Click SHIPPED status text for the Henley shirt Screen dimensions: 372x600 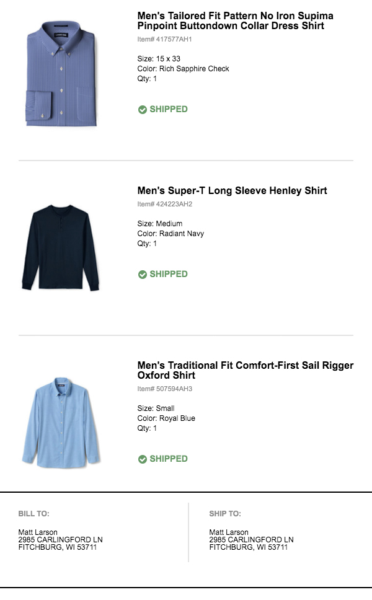click(x=168, y=274)
